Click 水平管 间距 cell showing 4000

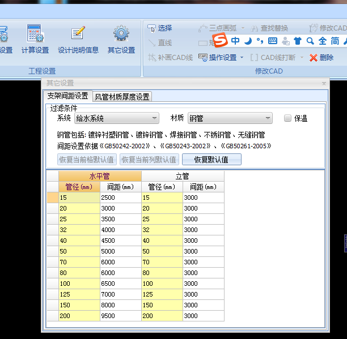121,230
